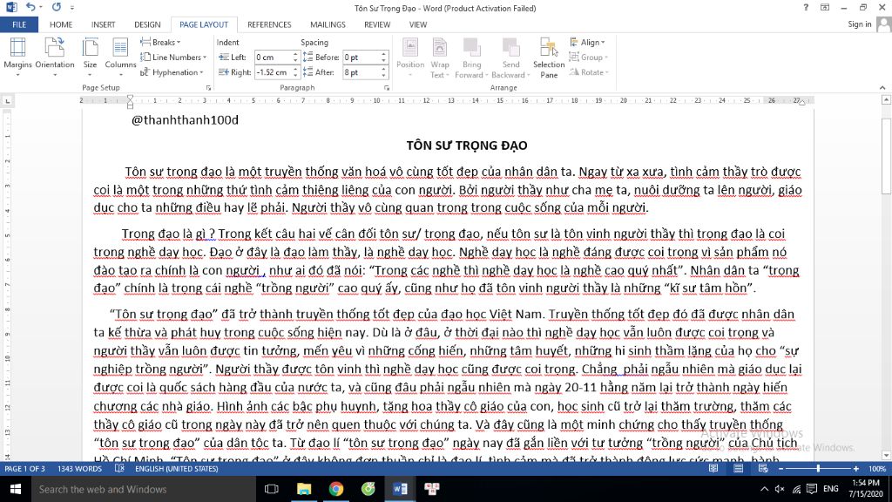The height and width of the screenshot is (502, 892).
Task: Open Google Chrome from the taskbar
Action: click(x=336, y=489)
